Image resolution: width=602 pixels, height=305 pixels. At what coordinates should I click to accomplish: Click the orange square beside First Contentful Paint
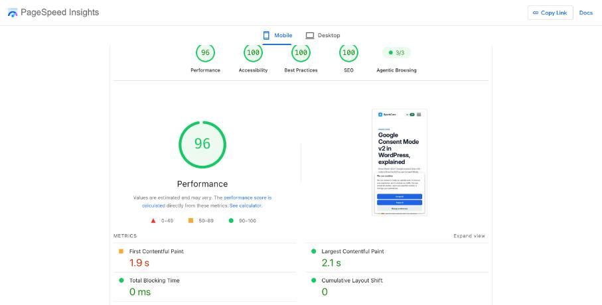pos(121,251)
